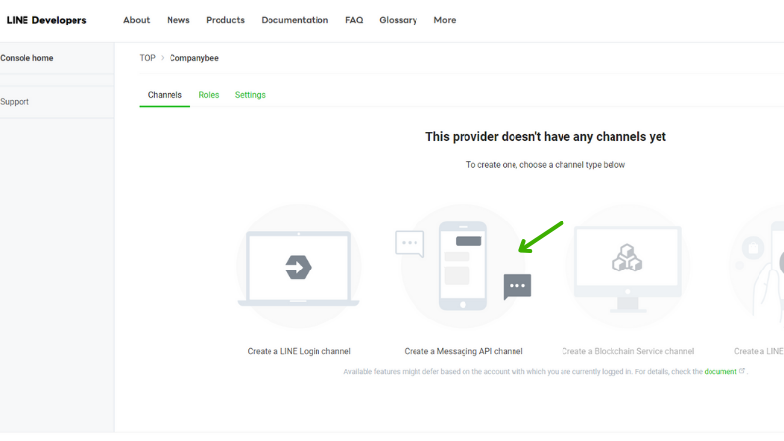Open the News page
This screenshot has height=441, width=784.
(178, 20)
